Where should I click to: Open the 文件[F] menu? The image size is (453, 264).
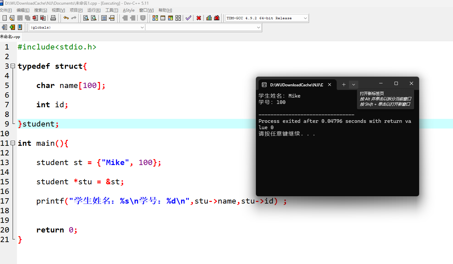(x=6, y=10)
